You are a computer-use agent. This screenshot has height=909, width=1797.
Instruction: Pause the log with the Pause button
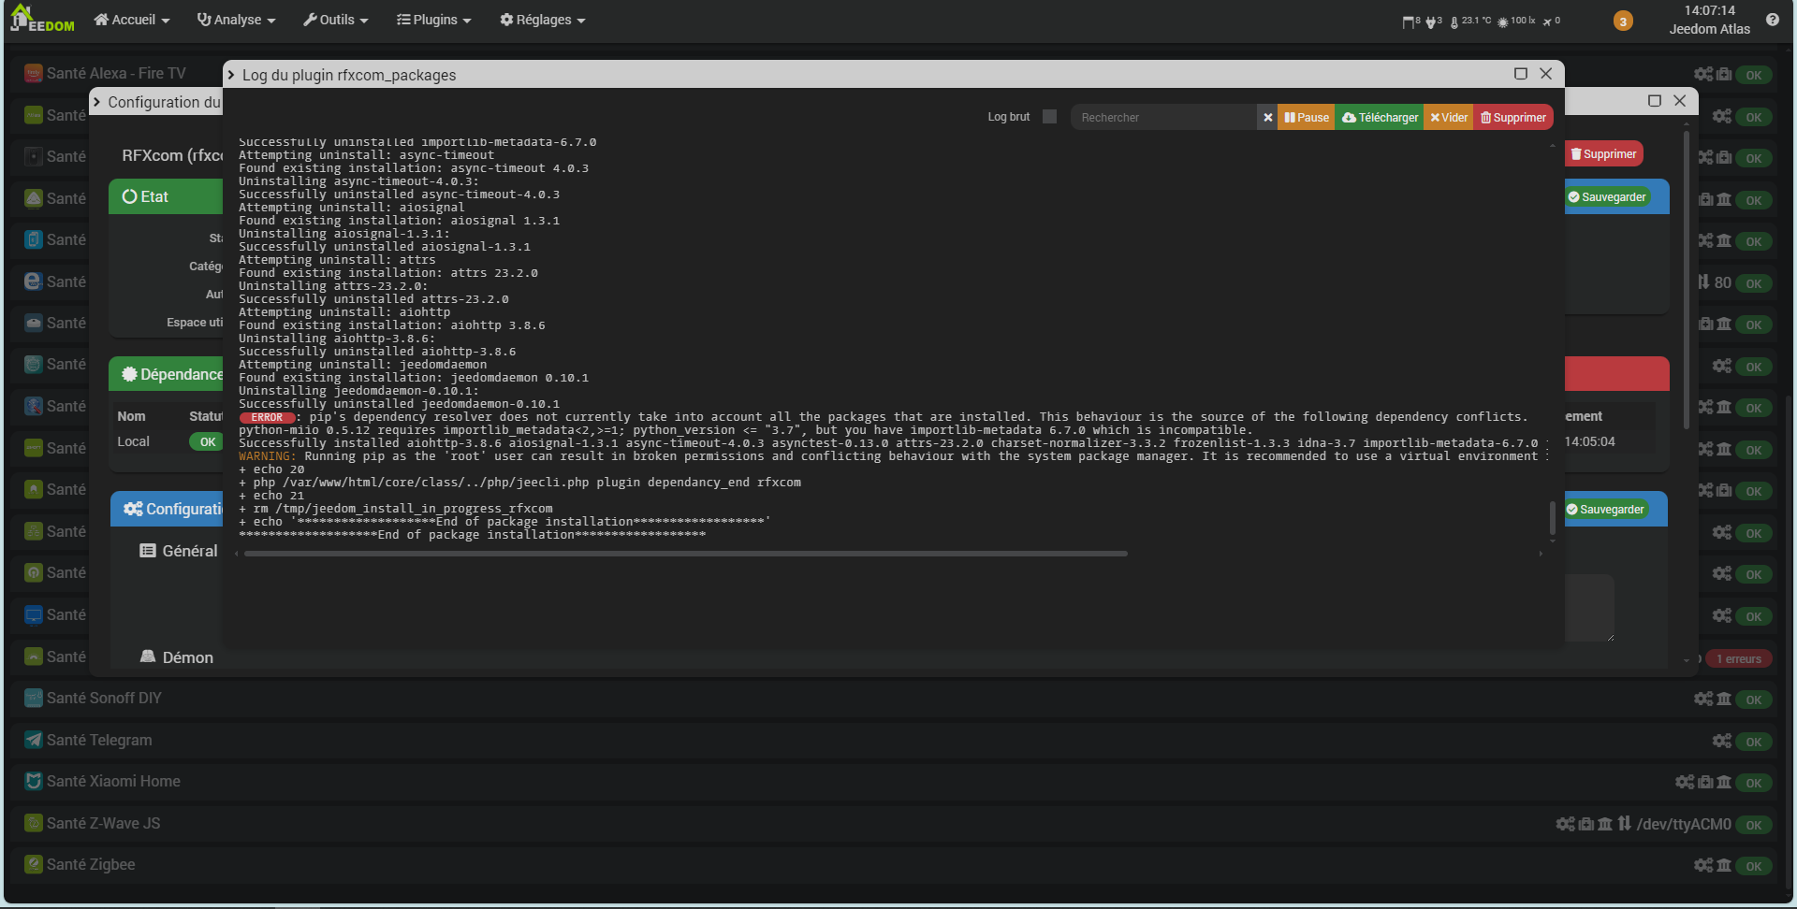tap(1307, 117)
